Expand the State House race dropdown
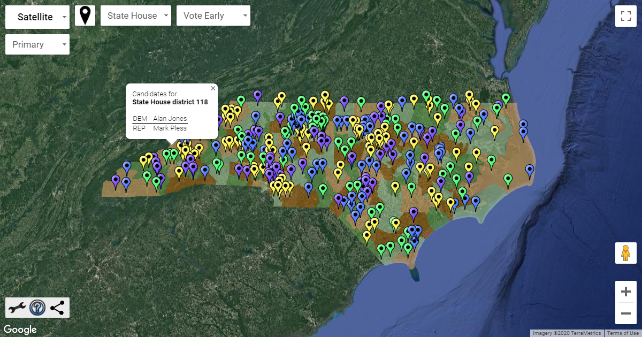 coord(135,16)
